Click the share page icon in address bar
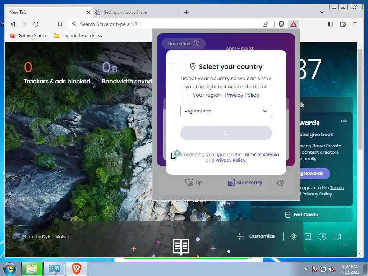 pos(265,24)
